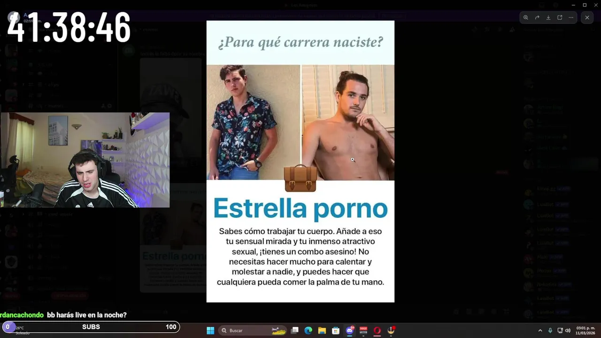The height and width of the screenshot is (338, 601).
Task: Open Microsoft Store from the taskbar
Action: pos(336,330)
